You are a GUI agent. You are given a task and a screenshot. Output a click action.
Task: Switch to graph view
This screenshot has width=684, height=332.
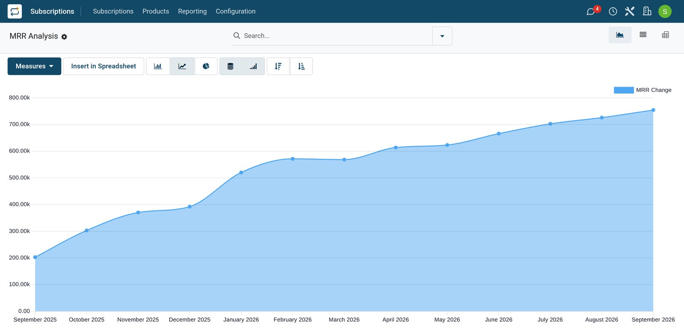coord(620,35)
